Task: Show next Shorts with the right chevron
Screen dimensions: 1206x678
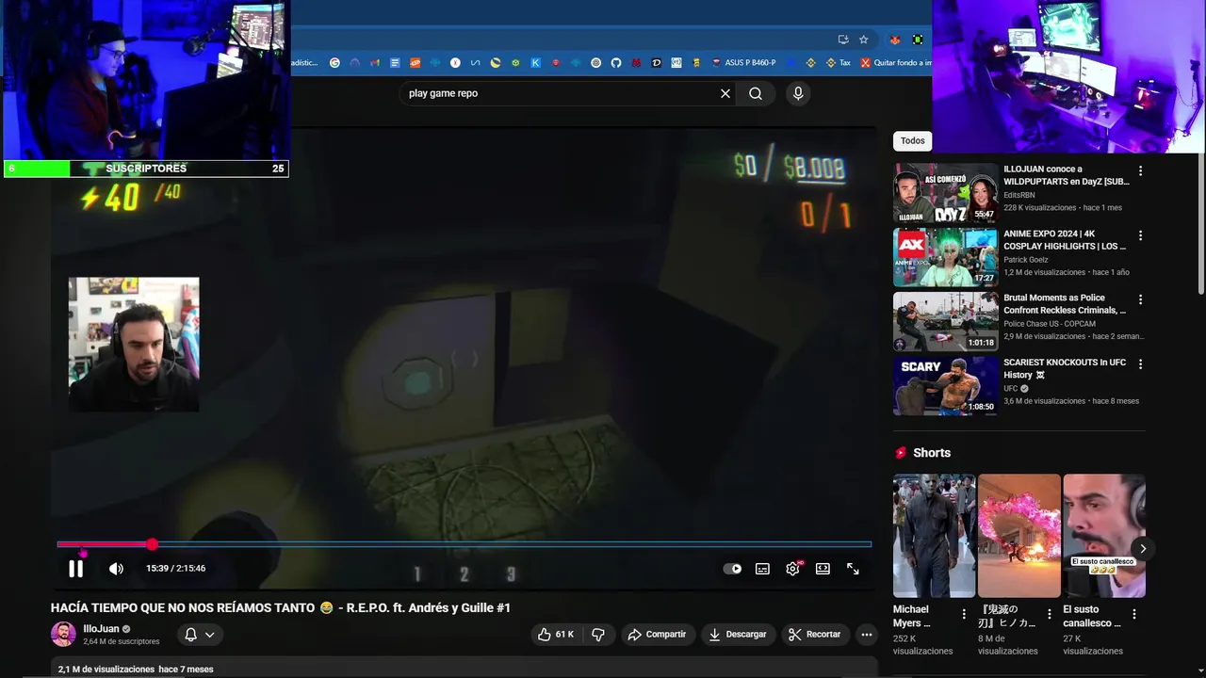Action: (x=1142, y=548)
